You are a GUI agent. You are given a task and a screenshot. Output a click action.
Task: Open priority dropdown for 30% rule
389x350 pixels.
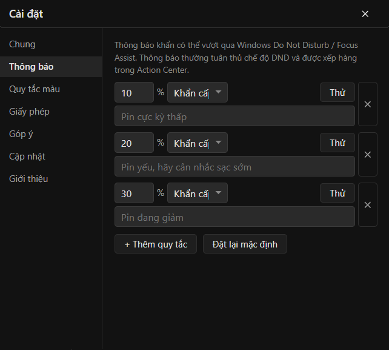pyautogui.click(x=198, y=193)
